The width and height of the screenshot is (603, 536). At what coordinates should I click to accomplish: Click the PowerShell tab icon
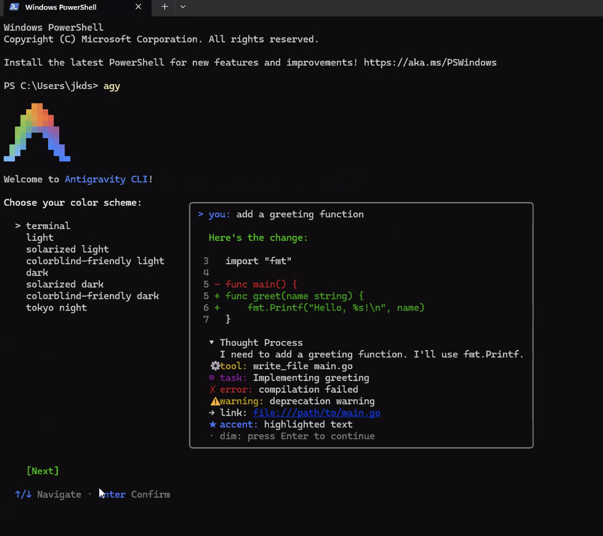[x=14, y=7]
